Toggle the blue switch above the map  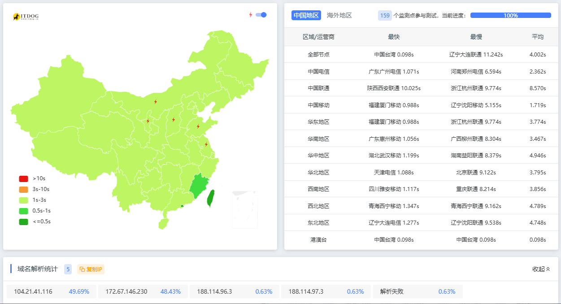[x=261, y=15]
